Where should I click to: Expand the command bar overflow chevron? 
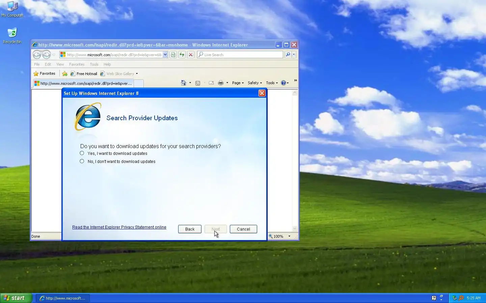coord(295,80)
